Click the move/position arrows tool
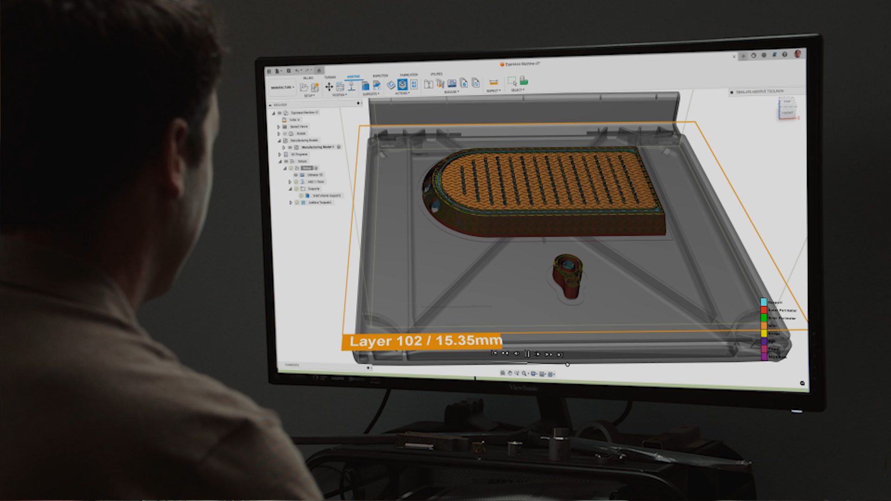The image size is (891, 501). click(329, 87)
